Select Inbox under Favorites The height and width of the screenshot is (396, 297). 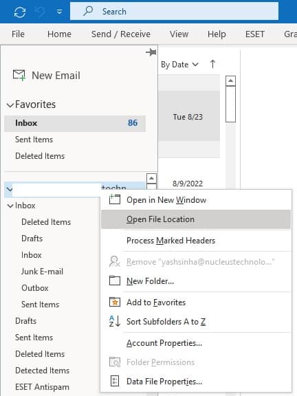pos(75,123)
